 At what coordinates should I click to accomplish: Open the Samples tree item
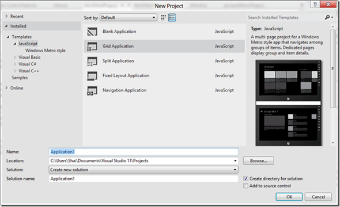coord(20,78)
